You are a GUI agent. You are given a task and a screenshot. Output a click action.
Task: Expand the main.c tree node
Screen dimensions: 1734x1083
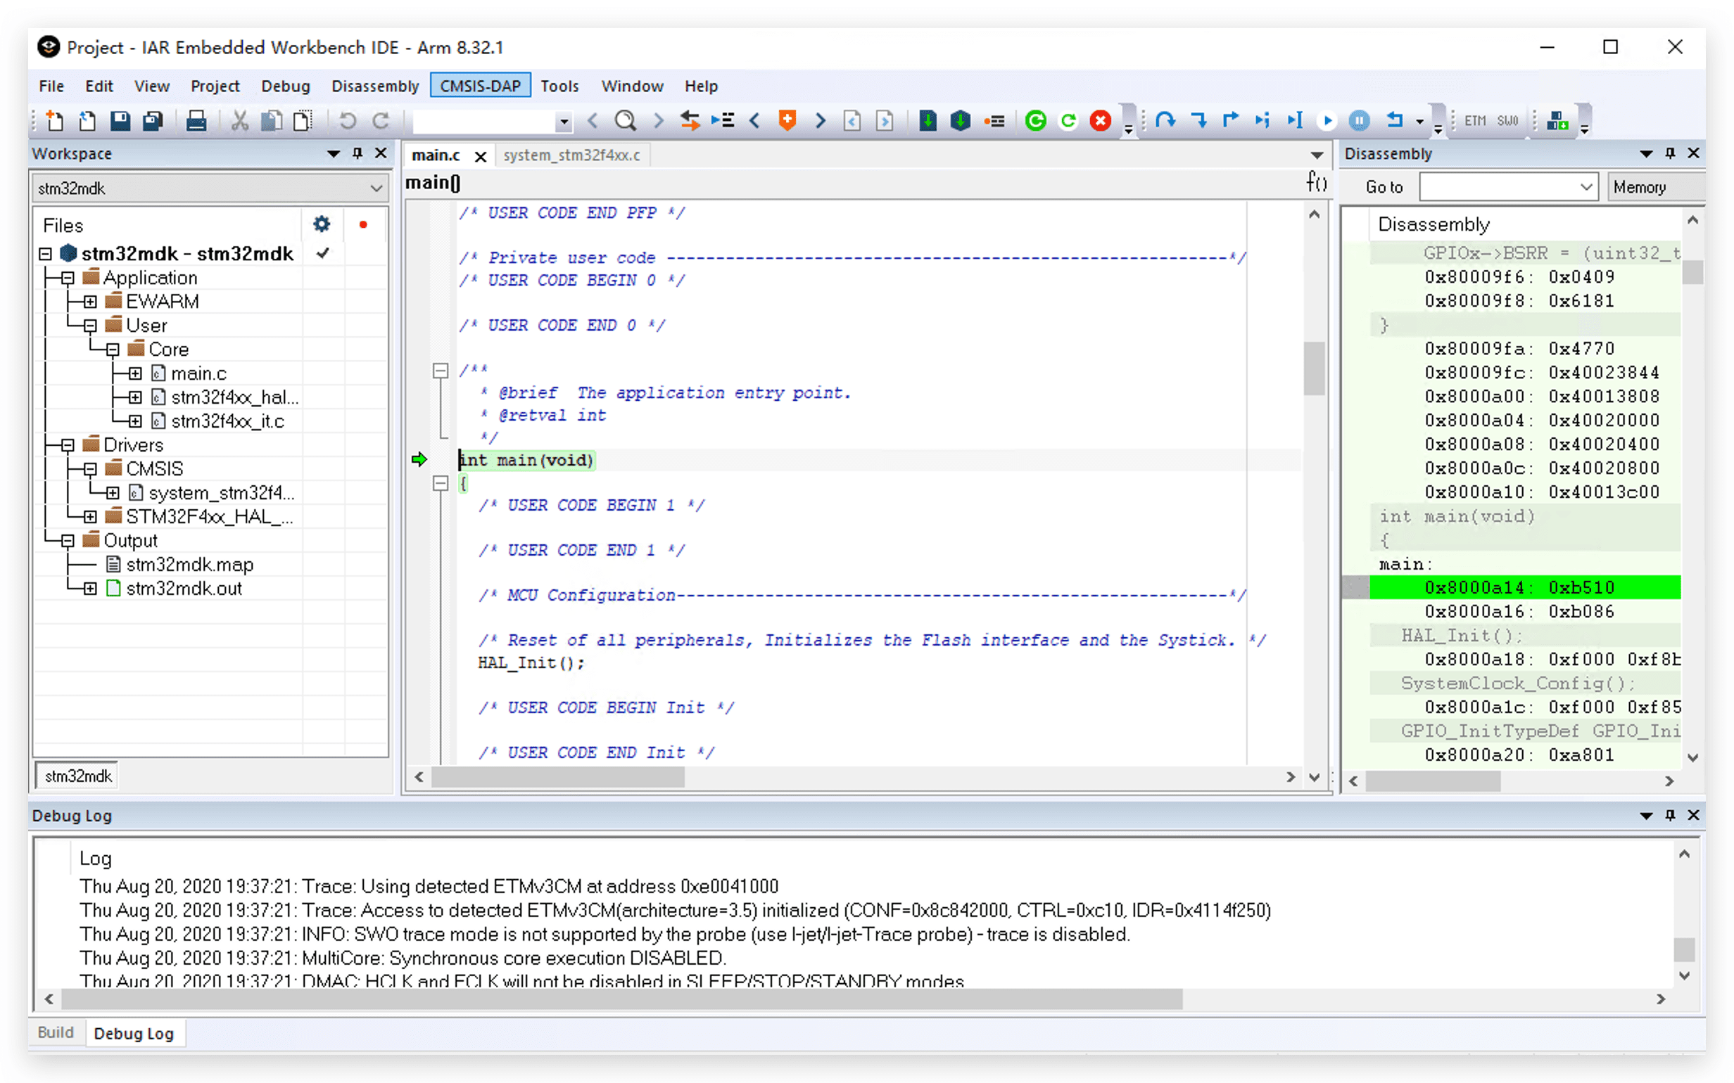(135, 373)
